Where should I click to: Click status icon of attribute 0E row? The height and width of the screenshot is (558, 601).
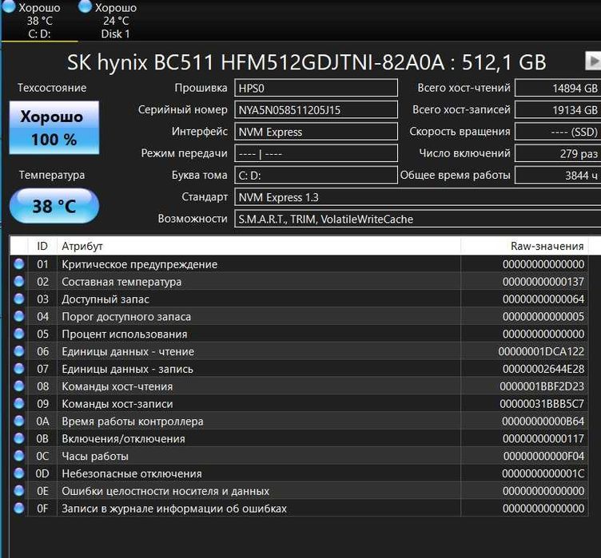[x=19, y=491]
